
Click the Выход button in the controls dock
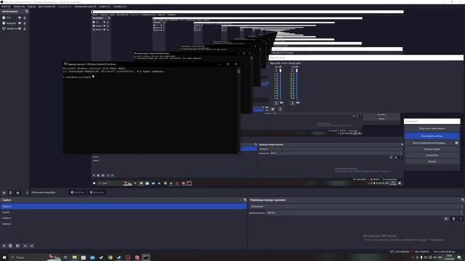pos(432,162)
